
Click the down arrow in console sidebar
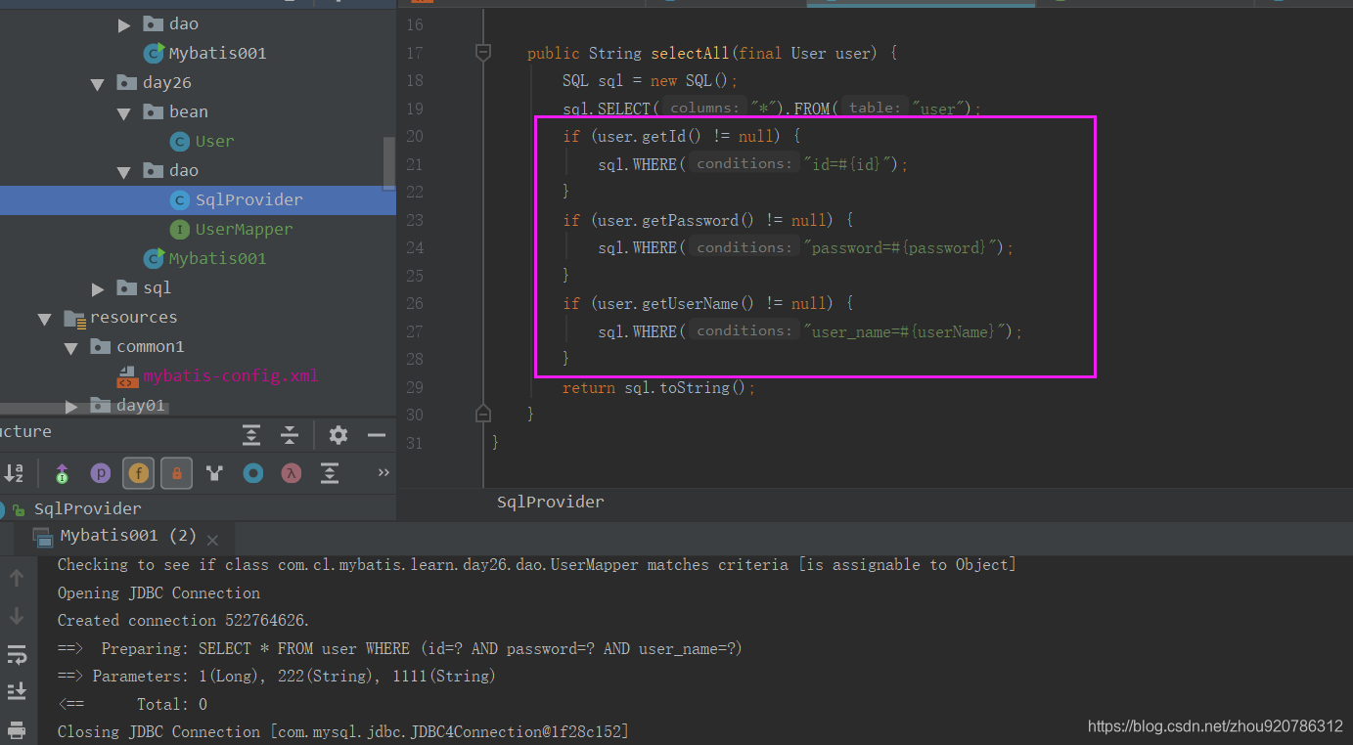[x=17, y=616]
